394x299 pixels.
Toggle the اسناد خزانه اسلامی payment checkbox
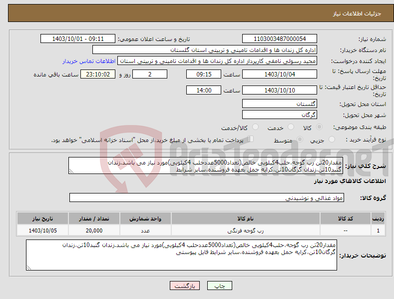pos(251,138)
